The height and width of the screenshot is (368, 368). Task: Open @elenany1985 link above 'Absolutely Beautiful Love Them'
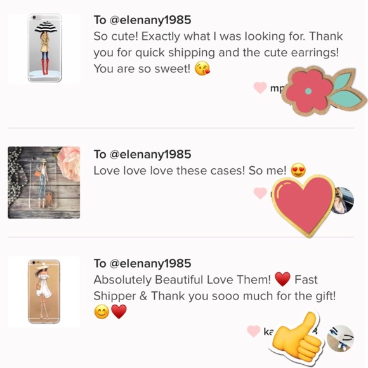[x=150, y=263]
